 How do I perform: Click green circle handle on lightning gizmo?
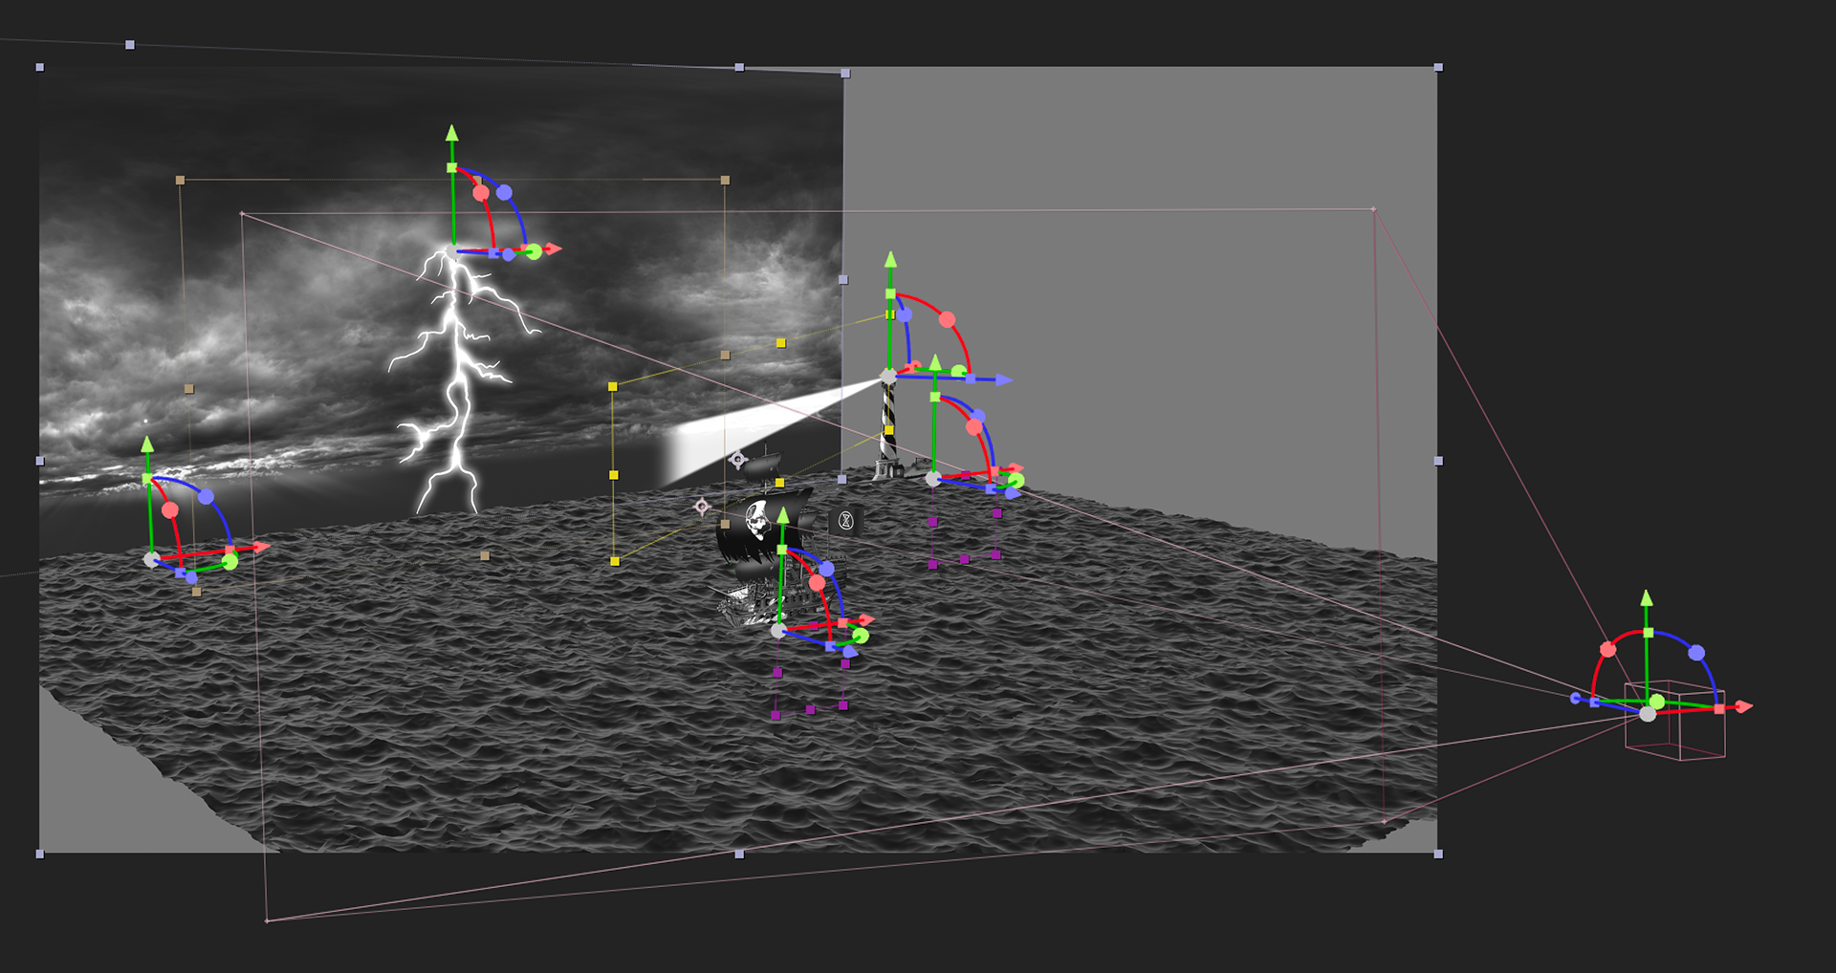[534, 251]
